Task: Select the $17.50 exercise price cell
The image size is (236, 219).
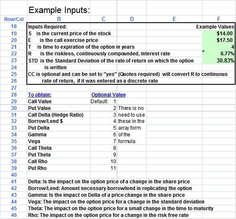Action: tap(218, 40)
